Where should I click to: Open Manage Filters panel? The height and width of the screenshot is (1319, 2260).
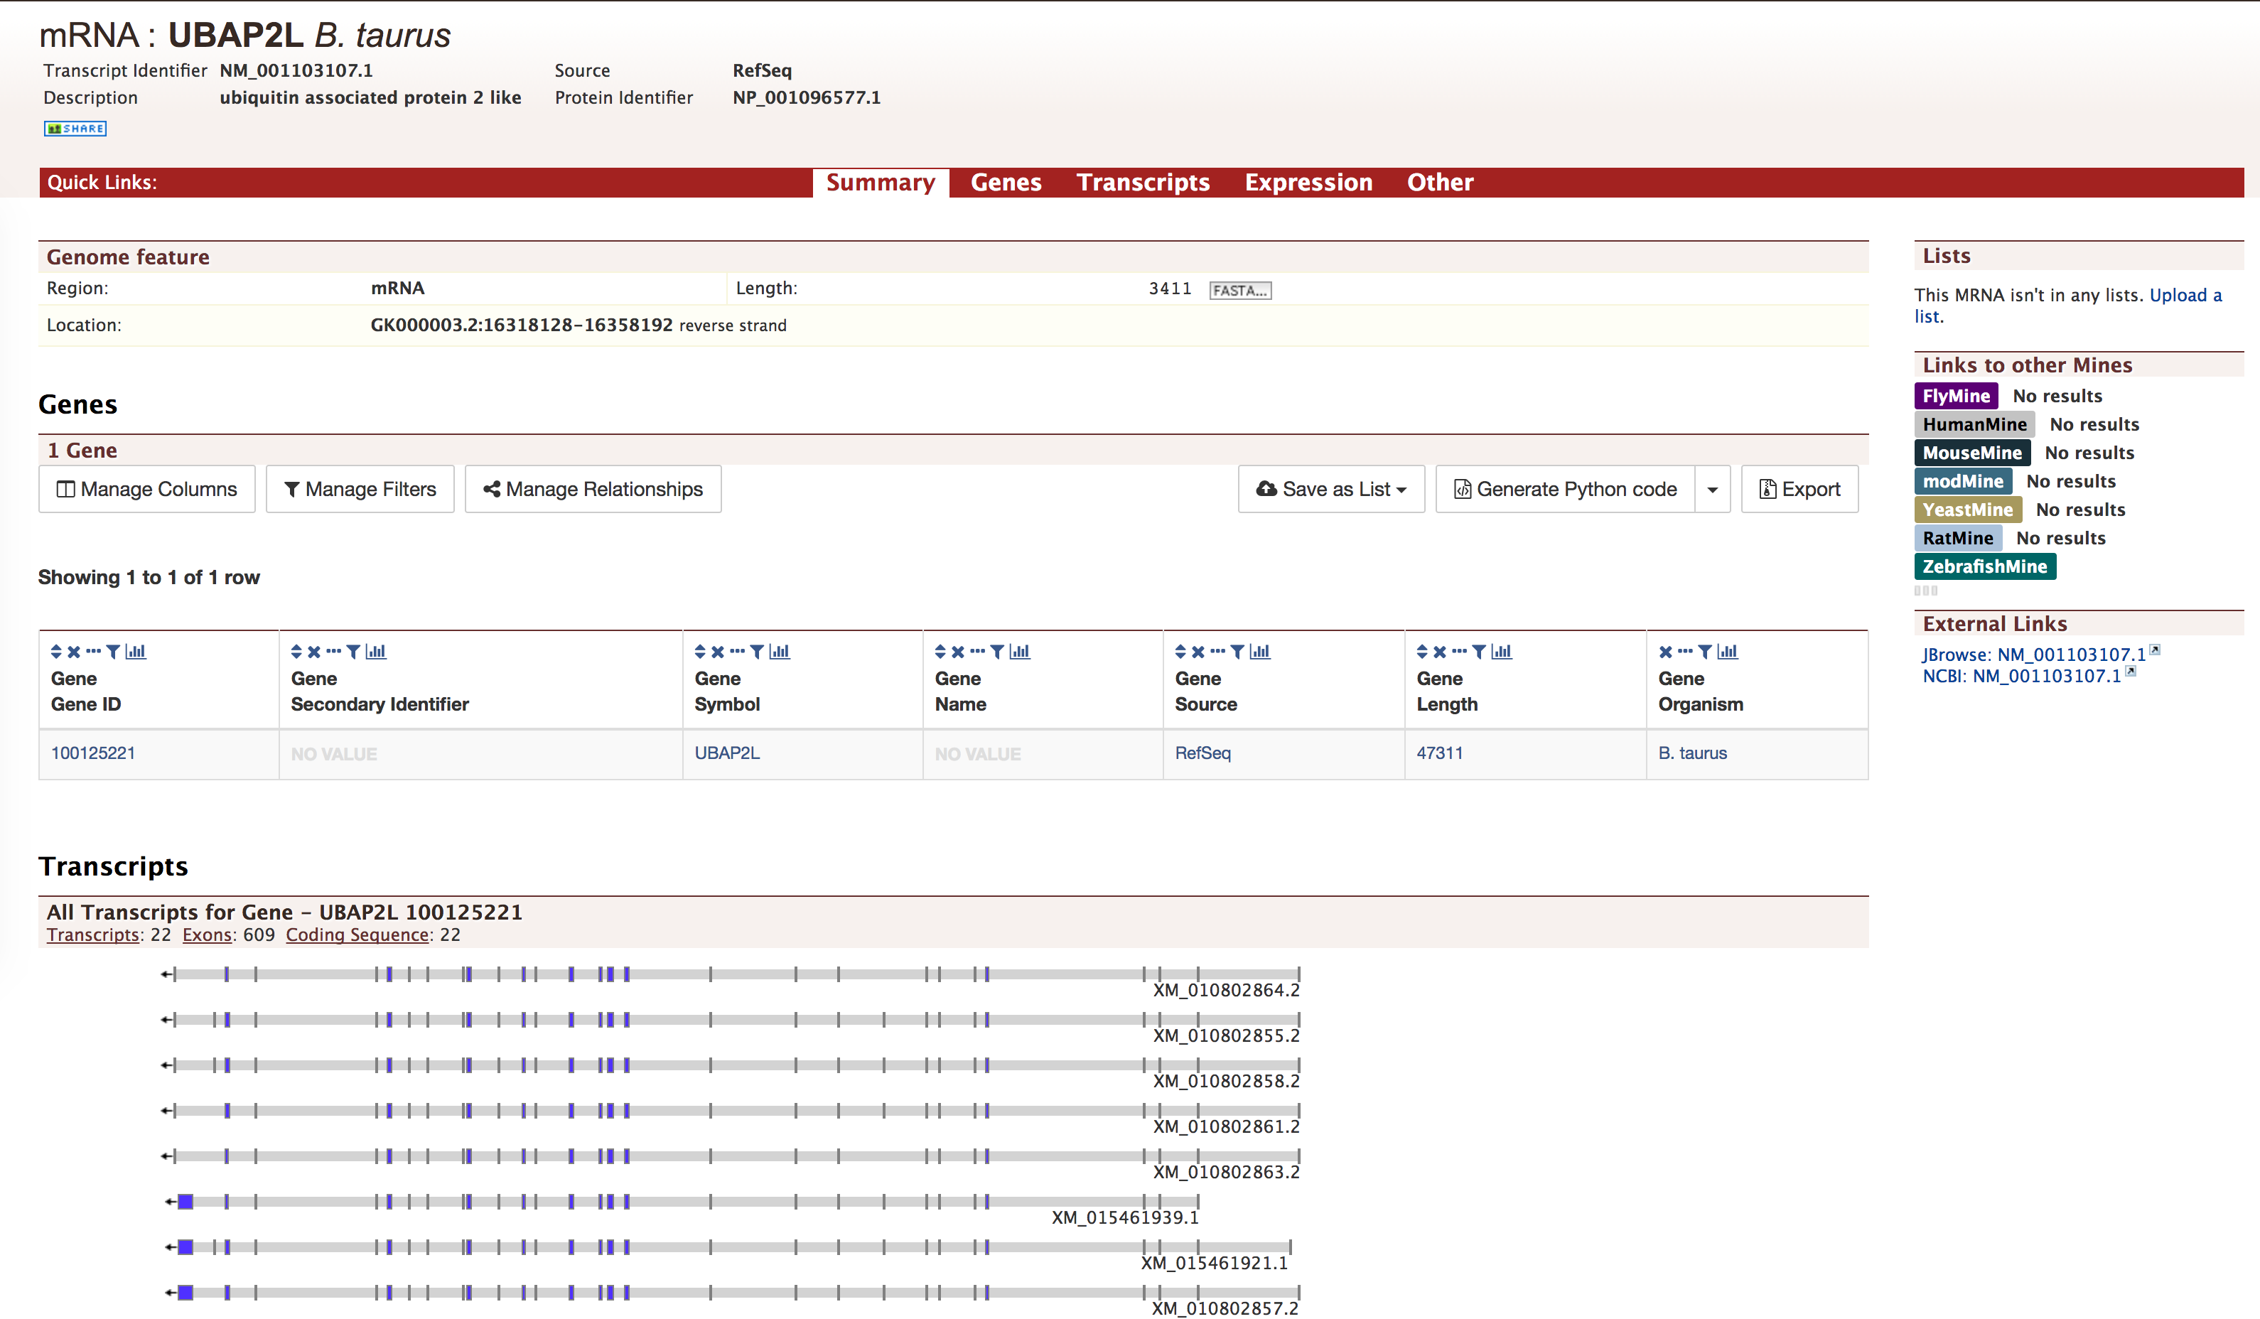coord(360,490)
